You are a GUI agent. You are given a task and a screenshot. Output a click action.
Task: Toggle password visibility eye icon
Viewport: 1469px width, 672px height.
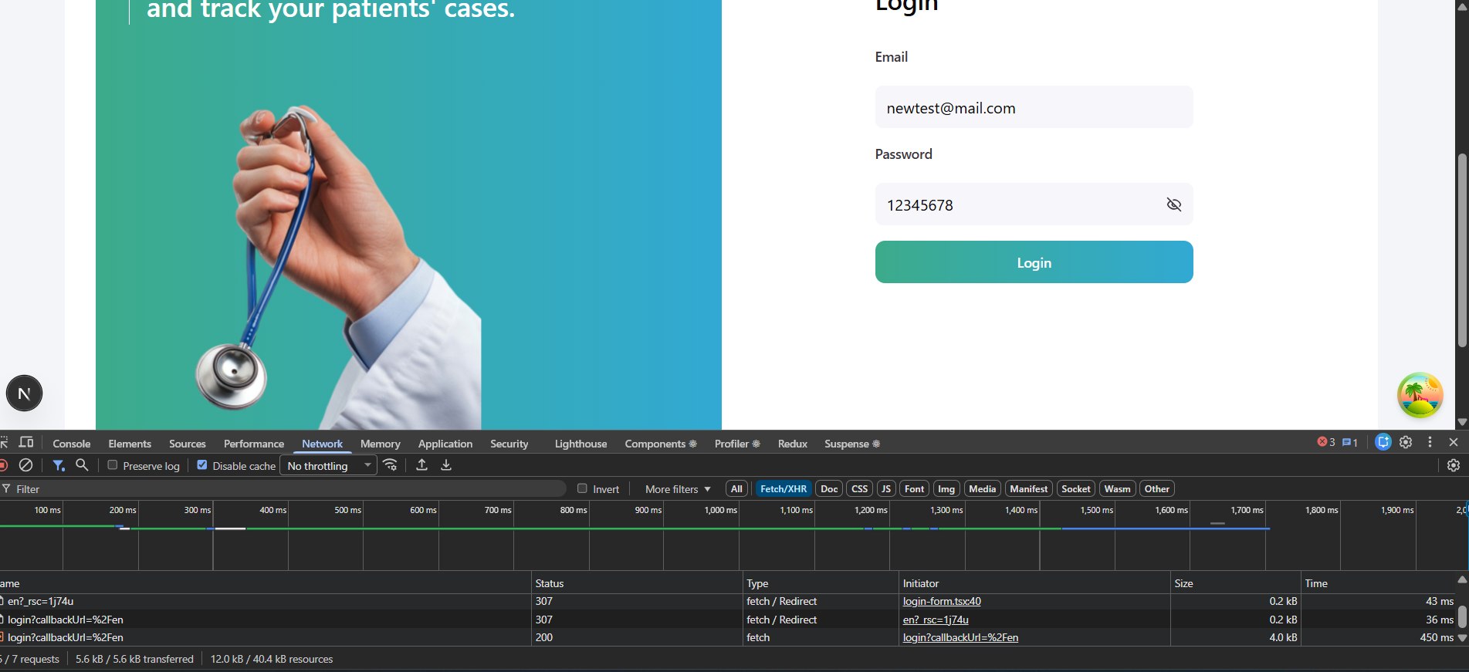coord(1173,204)
